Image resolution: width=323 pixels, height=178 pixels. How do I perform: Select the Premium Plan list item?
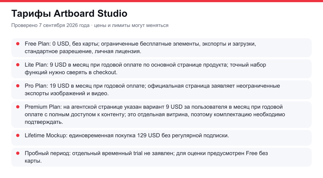pyautogui.click(x=161, y=114)
